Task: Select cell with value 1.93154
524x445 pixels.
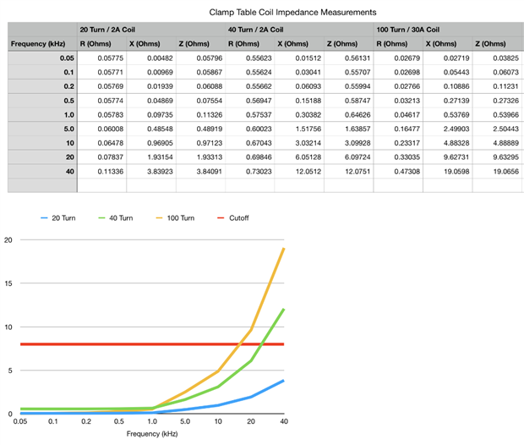Action: click(151, 157)
